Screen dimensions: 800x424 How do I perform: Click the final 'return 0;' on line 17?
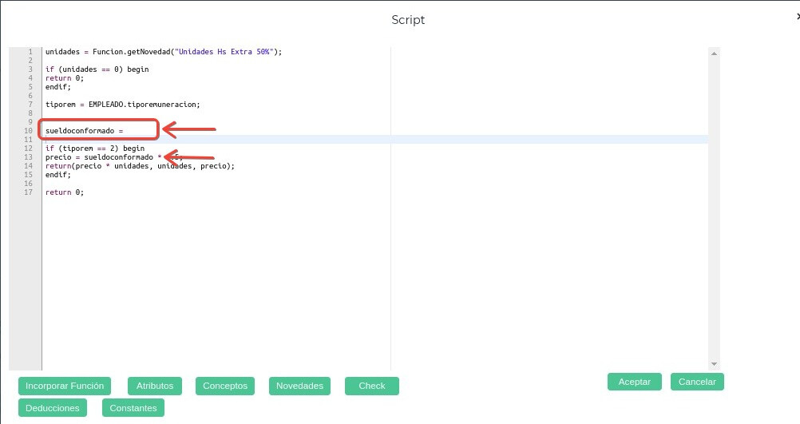[65, 192]
